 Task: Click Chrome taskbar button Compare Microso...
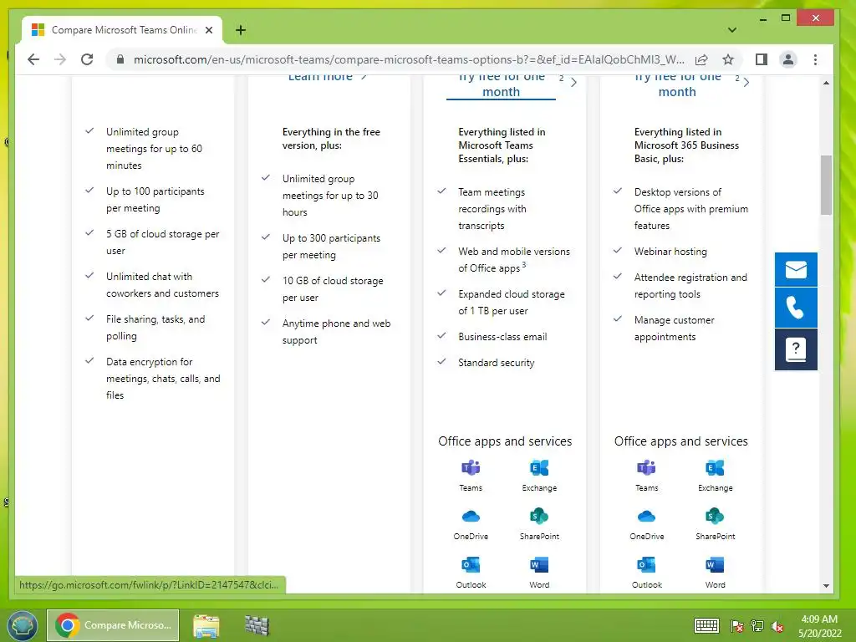pos(113,625)
